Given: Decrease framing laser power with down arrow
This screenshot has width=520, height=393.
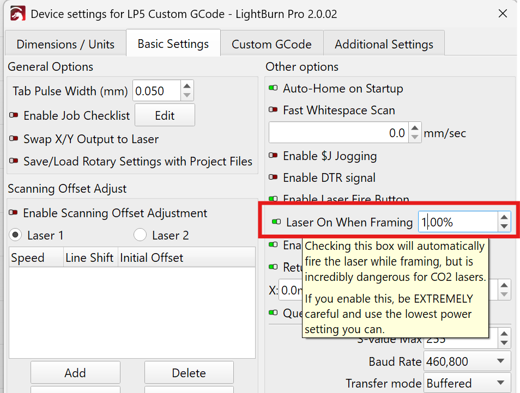Looking at the screenshot, I should pyautogui.click(x=504, y=226).
